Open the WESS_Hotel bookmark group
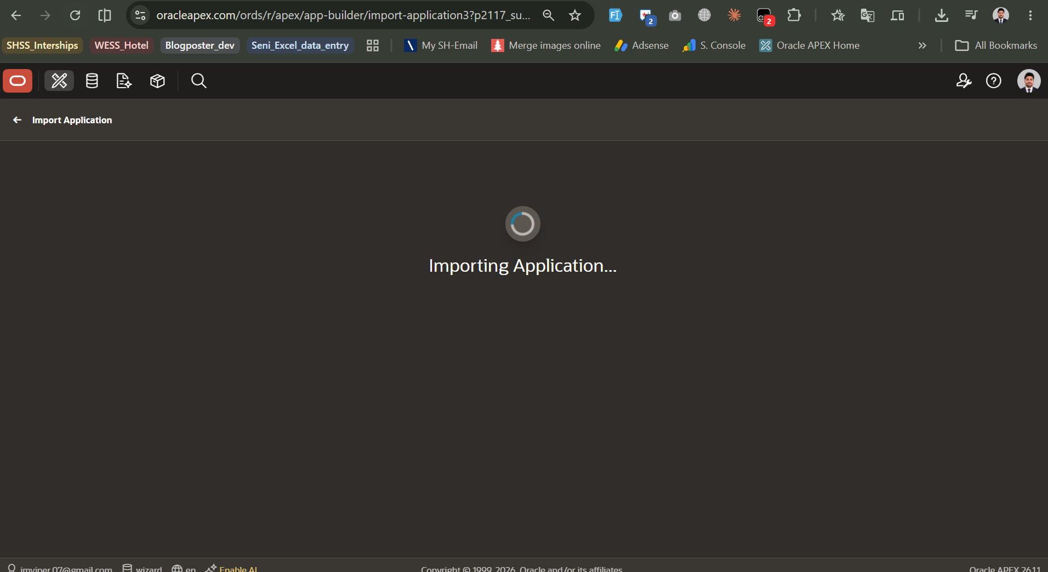The width and height of the screenshot is (1048, 572). (121, 45)
